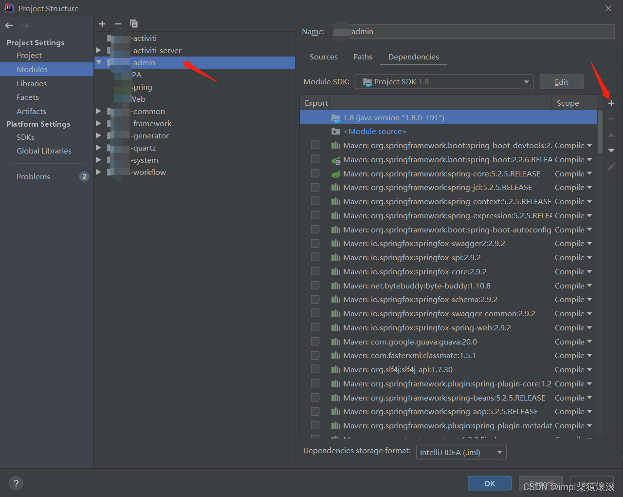Screen dimensions: 623x497
Task: Copy the selected module
Action: [134, 24]
